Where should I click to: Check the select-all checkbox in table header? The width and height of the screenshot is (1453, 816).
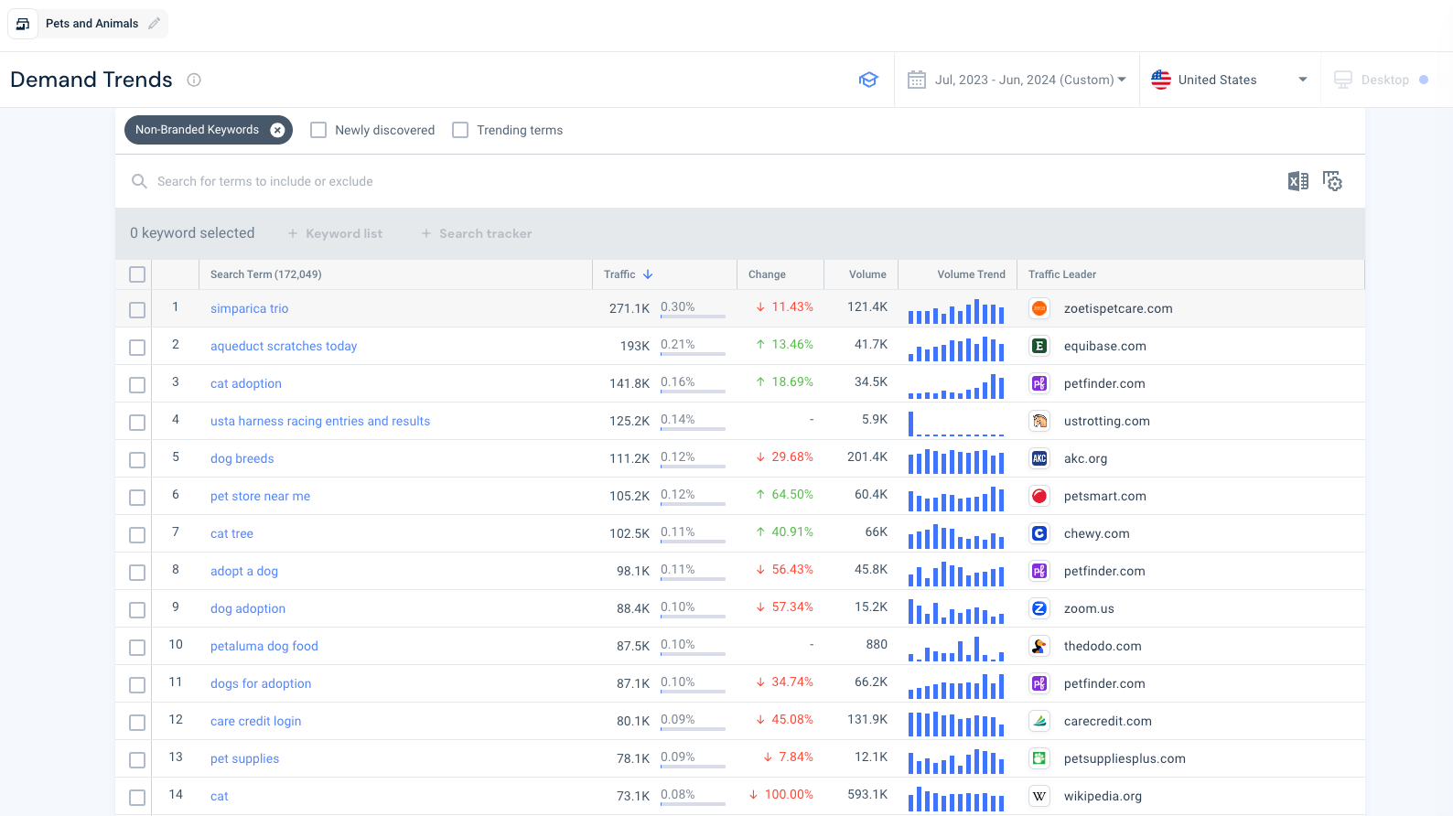point(137,274)
